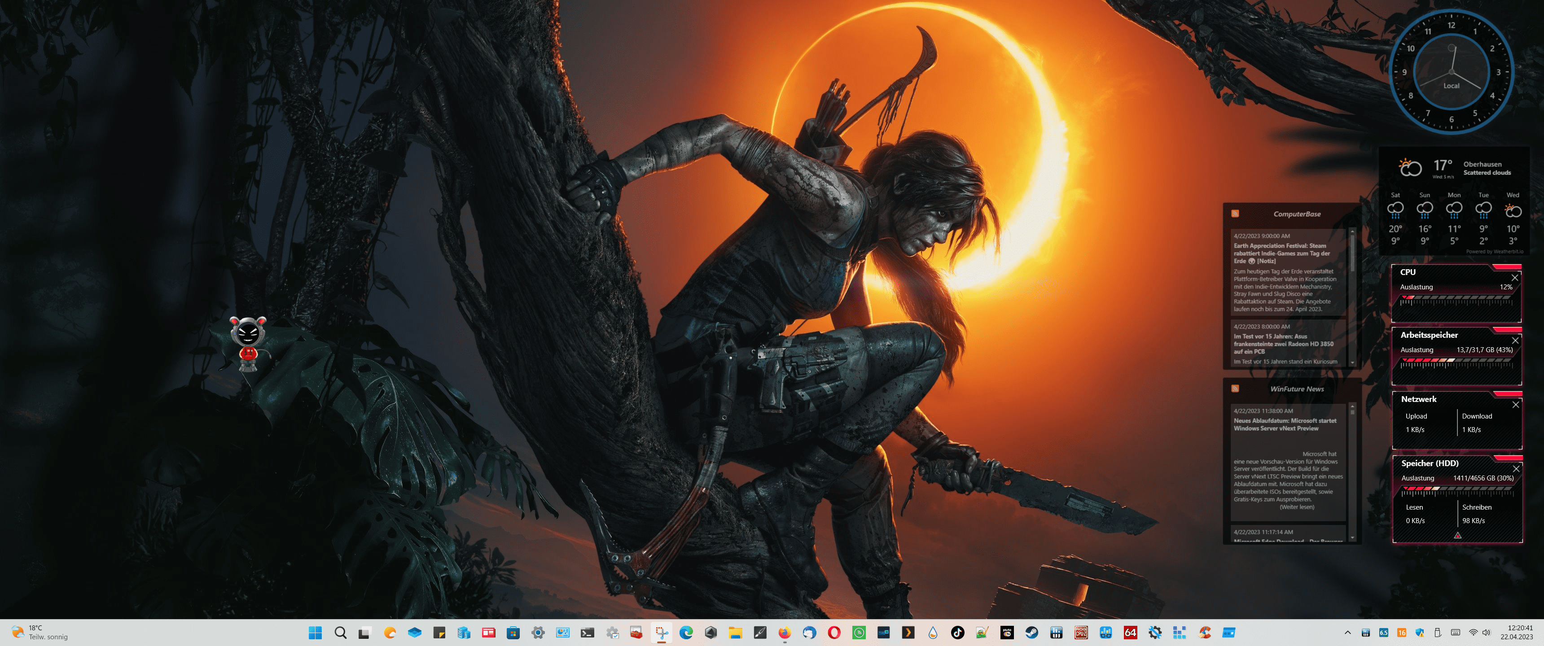This screenshot has height=646, width=1544.
Task: Select Wed forecast in weather gadget
Action: click(1512, 219)
